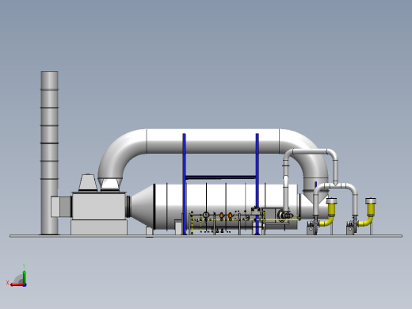Select the blue horizontal crossbeam
Screen dimensions: 412x309
pyautogui.click(x=220, y=177)
